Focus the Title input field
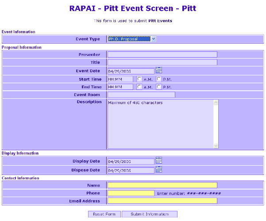The height and width of the screenshot is (221, 266). (162, 62)
